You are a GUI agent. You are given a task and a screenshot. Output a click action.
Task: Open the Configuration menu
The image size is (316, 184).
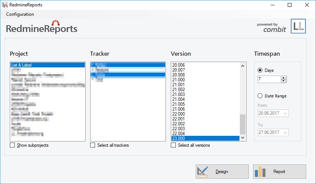pos(20,14)
